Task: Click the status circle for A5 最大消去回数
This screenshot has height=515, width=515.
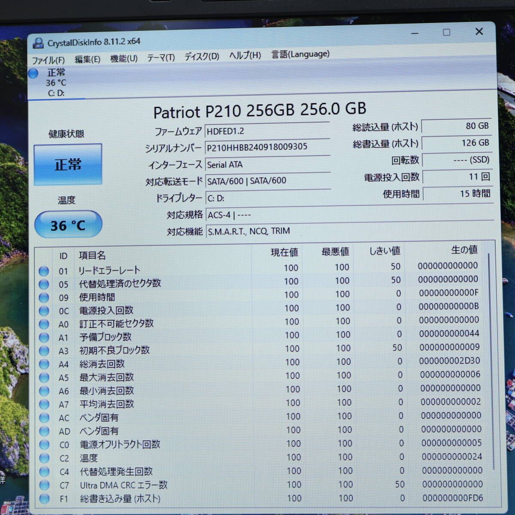Action: [x=44, y=378]
